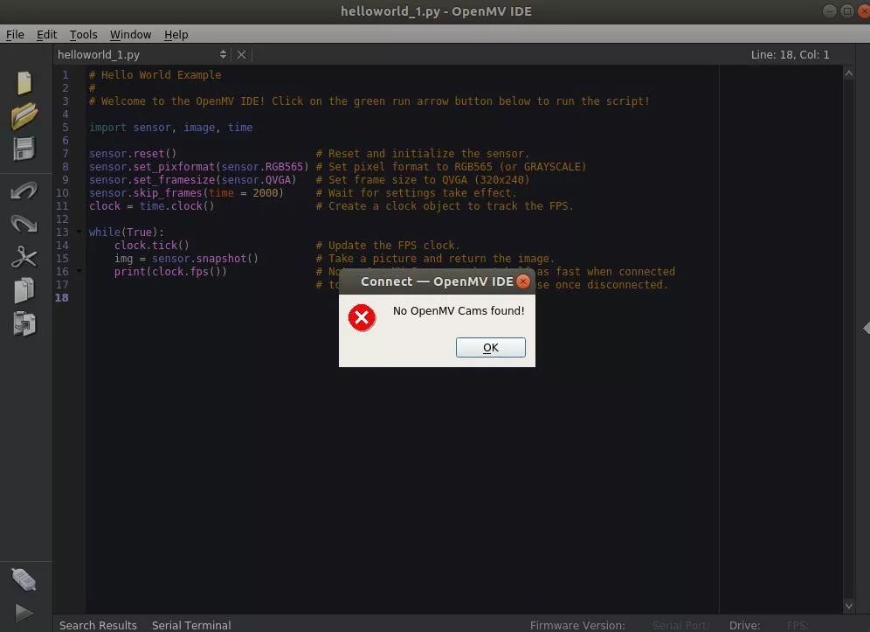This screenshot has height=632, width=870.
Task: Close the helloworld_1.py document
Action: [241, 54]
